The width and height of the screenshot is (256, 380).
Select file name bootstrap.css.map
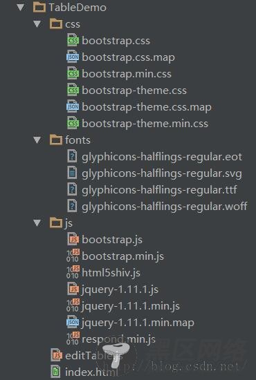pyautogui.click(x=128, y=57)
